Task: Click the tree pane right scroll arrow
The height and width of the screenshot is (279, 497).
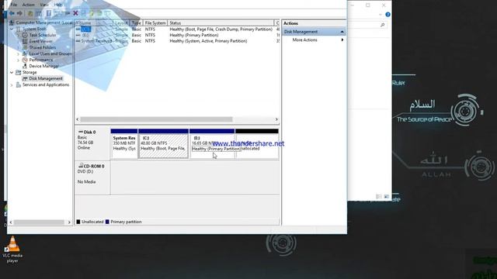Action: point(69,222)
